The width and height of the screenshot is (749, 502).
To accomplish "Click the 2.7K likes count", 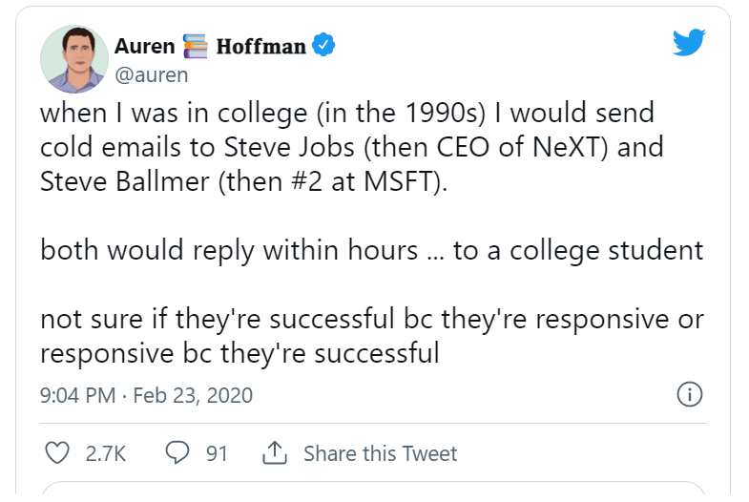I will coord(106,453).
